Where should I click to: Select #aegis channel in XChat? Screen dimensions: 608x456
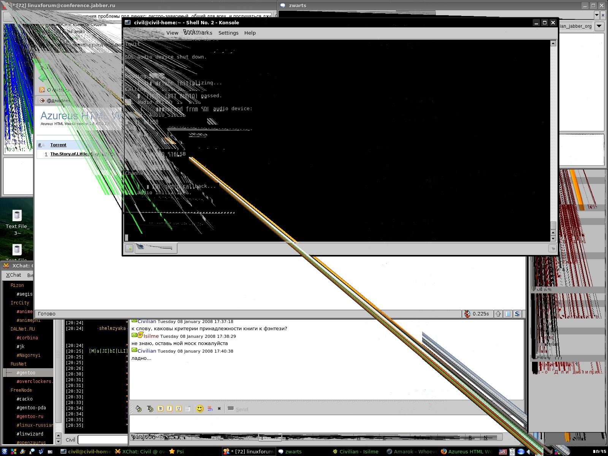(x=24, y=294)
